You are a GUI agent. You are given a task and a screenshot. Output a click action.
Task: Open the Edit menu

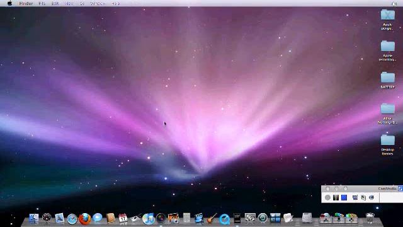coord(55,4)
